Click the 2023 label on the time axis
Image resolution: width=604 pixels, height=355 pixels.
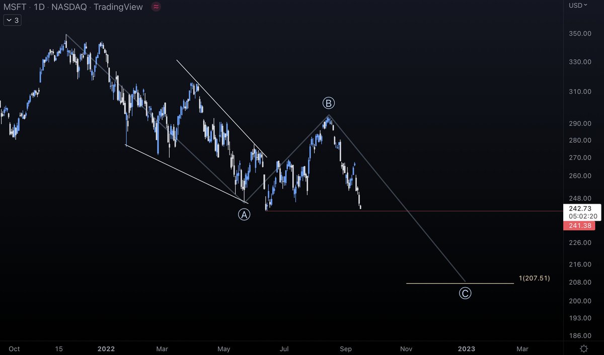pyautogui.click(x=467, y=348)
